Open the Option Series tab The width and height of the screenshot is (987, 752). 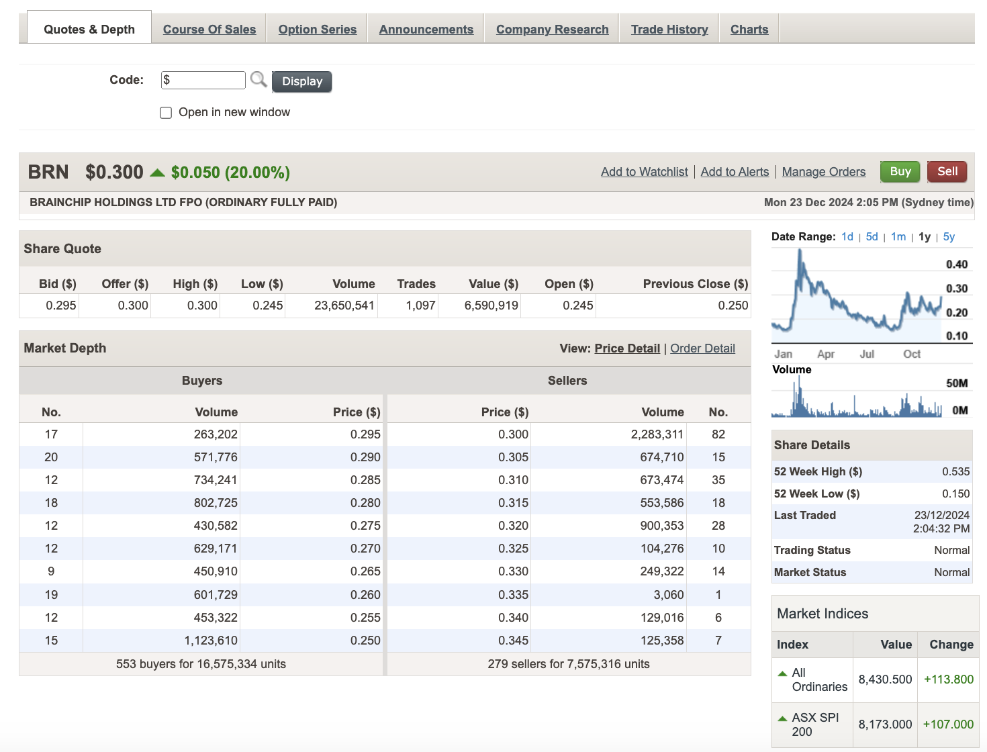pos(318,30)
